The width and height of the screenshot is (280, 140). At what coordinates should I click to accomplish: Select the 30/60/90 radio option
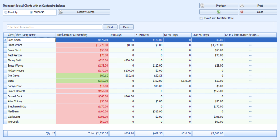point(37,12)
